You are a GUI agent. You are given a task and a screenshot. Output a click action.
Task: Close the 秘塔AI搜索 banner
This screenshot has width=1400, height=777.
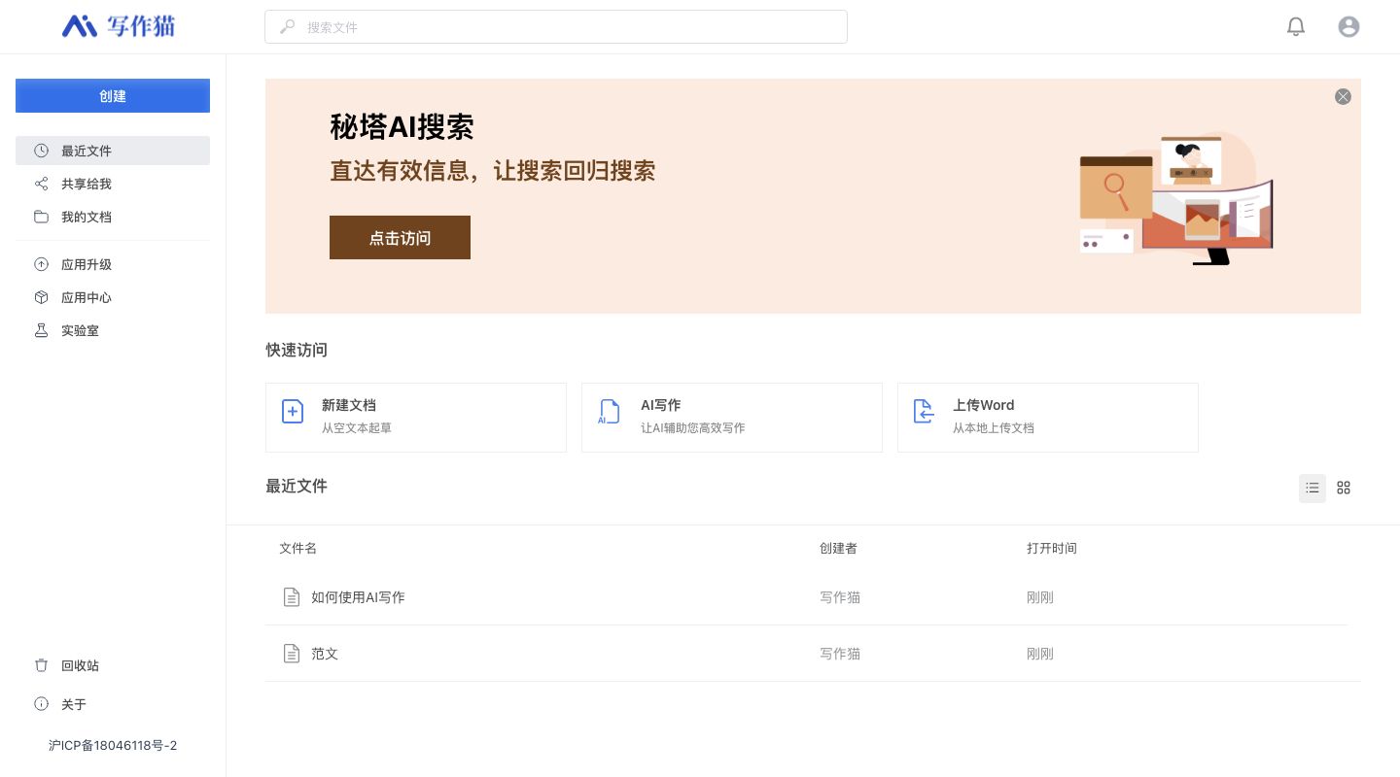(1342, 96)
